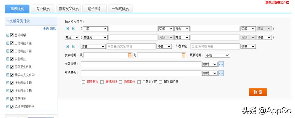
Task: Open the 精确 dropdown after the author name
Action: click(x=164, y=46)
